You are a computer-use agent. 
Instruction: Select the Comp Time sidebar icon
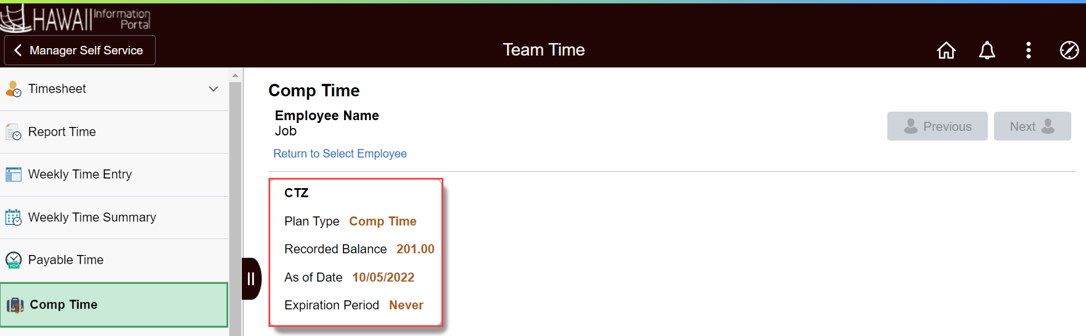[15, 304]
